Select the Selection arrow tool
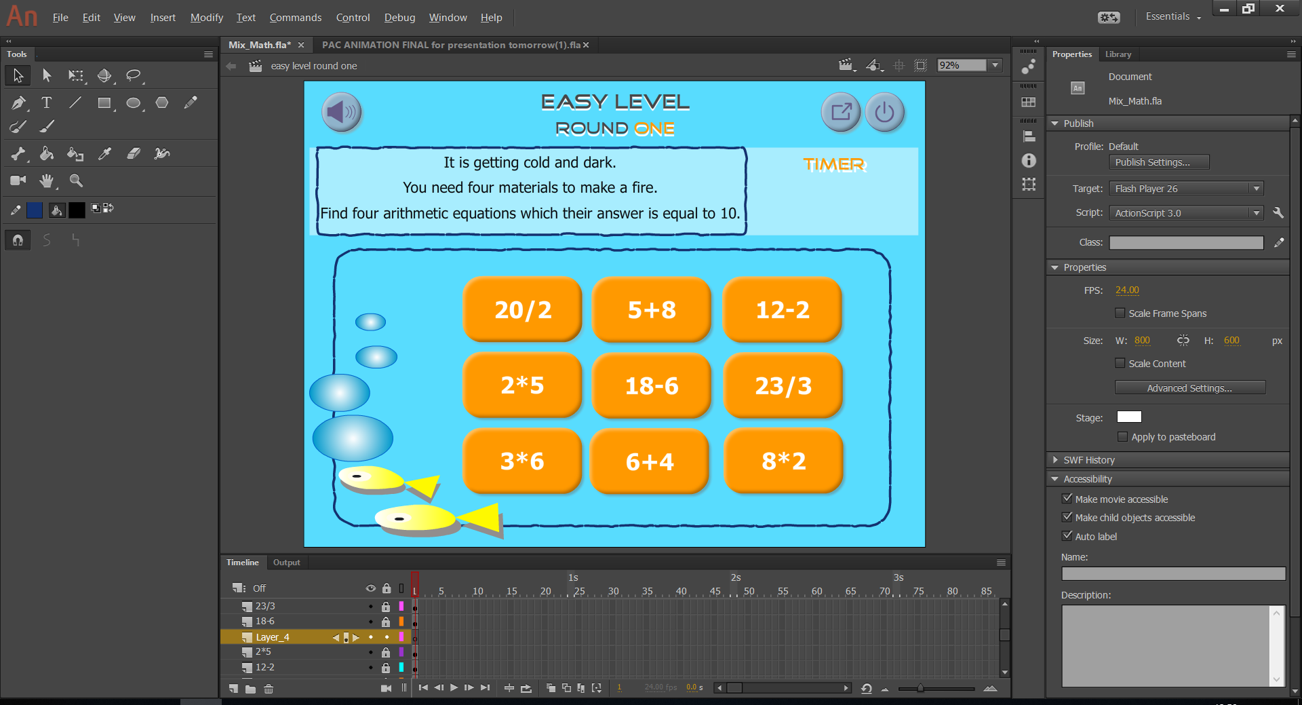 click(x=18, y=75)
